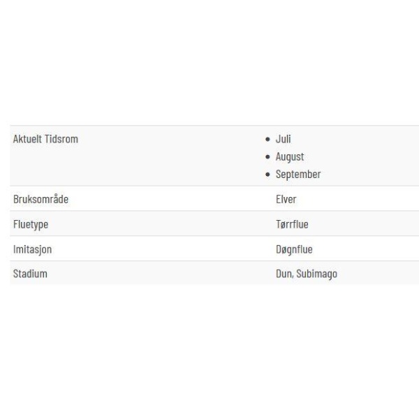Click the Tørrflue value

click(292, 224)
